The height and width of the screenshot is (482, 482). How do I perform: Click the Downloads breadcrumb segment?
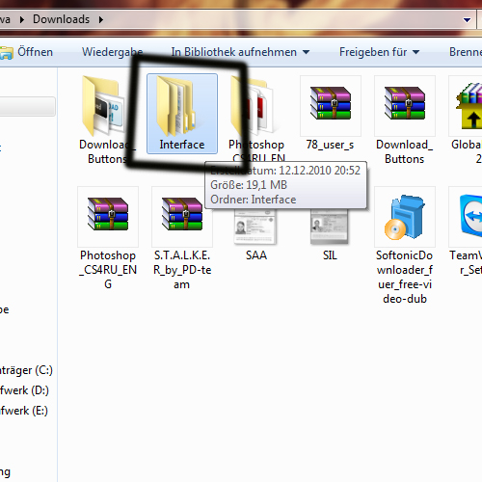[x=61, y=19]
